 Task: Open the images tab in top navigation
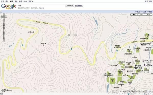[x=7, y=1]
